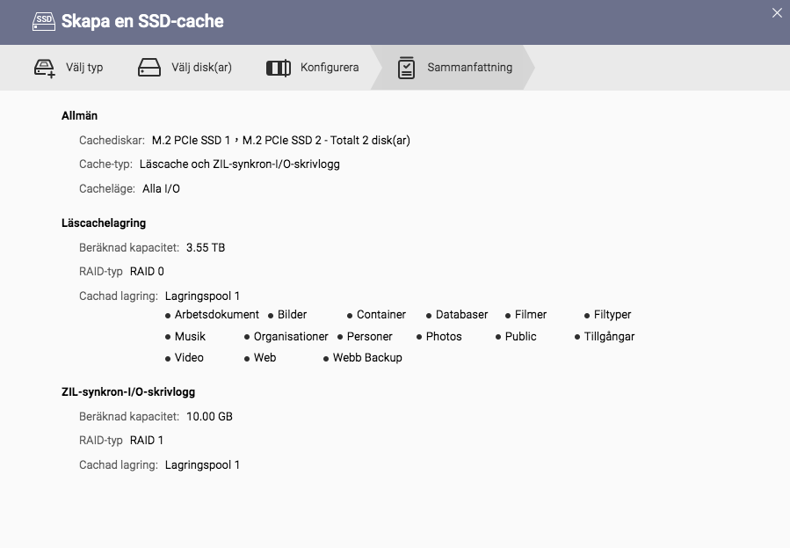Click the SSD icon in the title bar
Image resolution: width=790 pixels, height=548 pixels.
click(43, 21)
